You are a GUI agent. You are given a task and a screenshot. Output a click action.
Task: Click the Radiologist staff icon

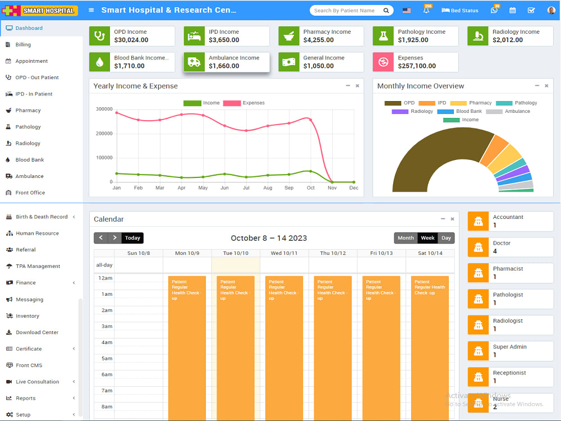[479, 324]
